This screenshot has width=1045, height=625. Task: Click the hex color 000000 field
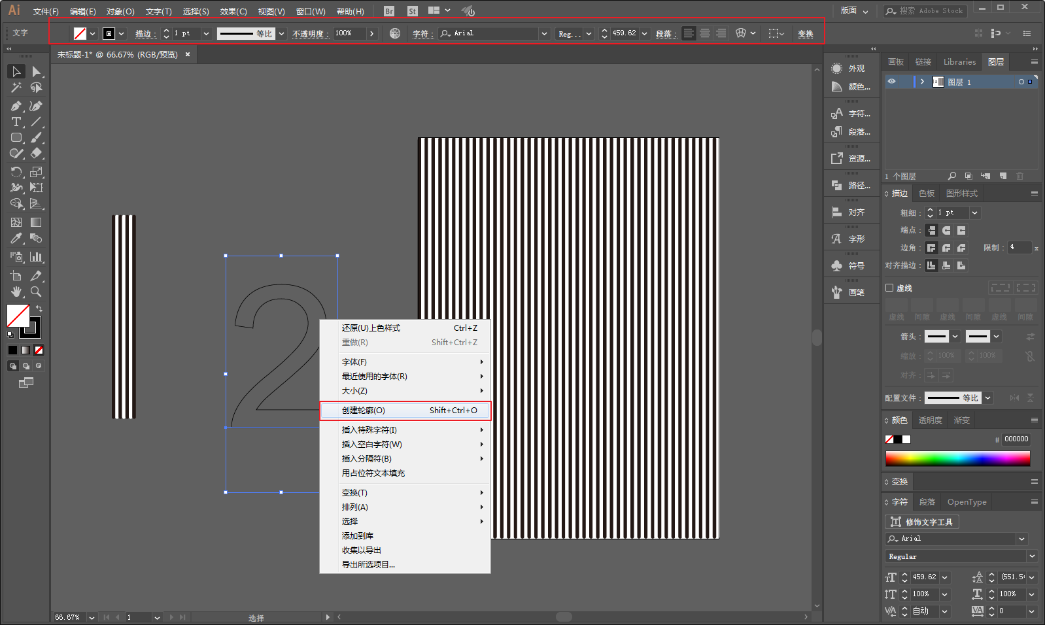click(1016, 439)
